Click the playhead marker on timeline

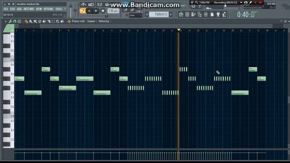coord(179,30)
